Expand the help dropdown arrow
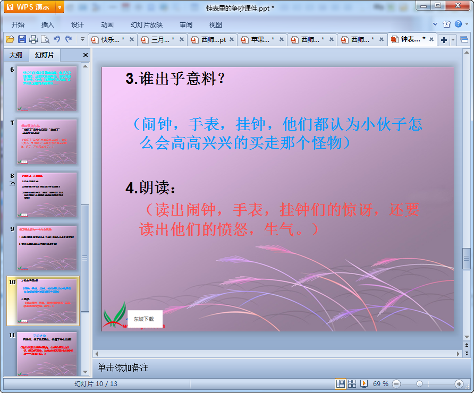This screenshot has width=474, height=393. [467, 24]
